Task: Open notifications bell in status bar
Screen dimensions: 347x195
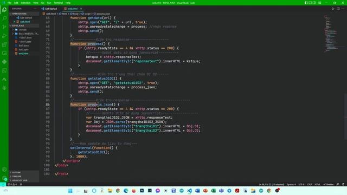Action: pyautogui.click(x=343, y=184)
